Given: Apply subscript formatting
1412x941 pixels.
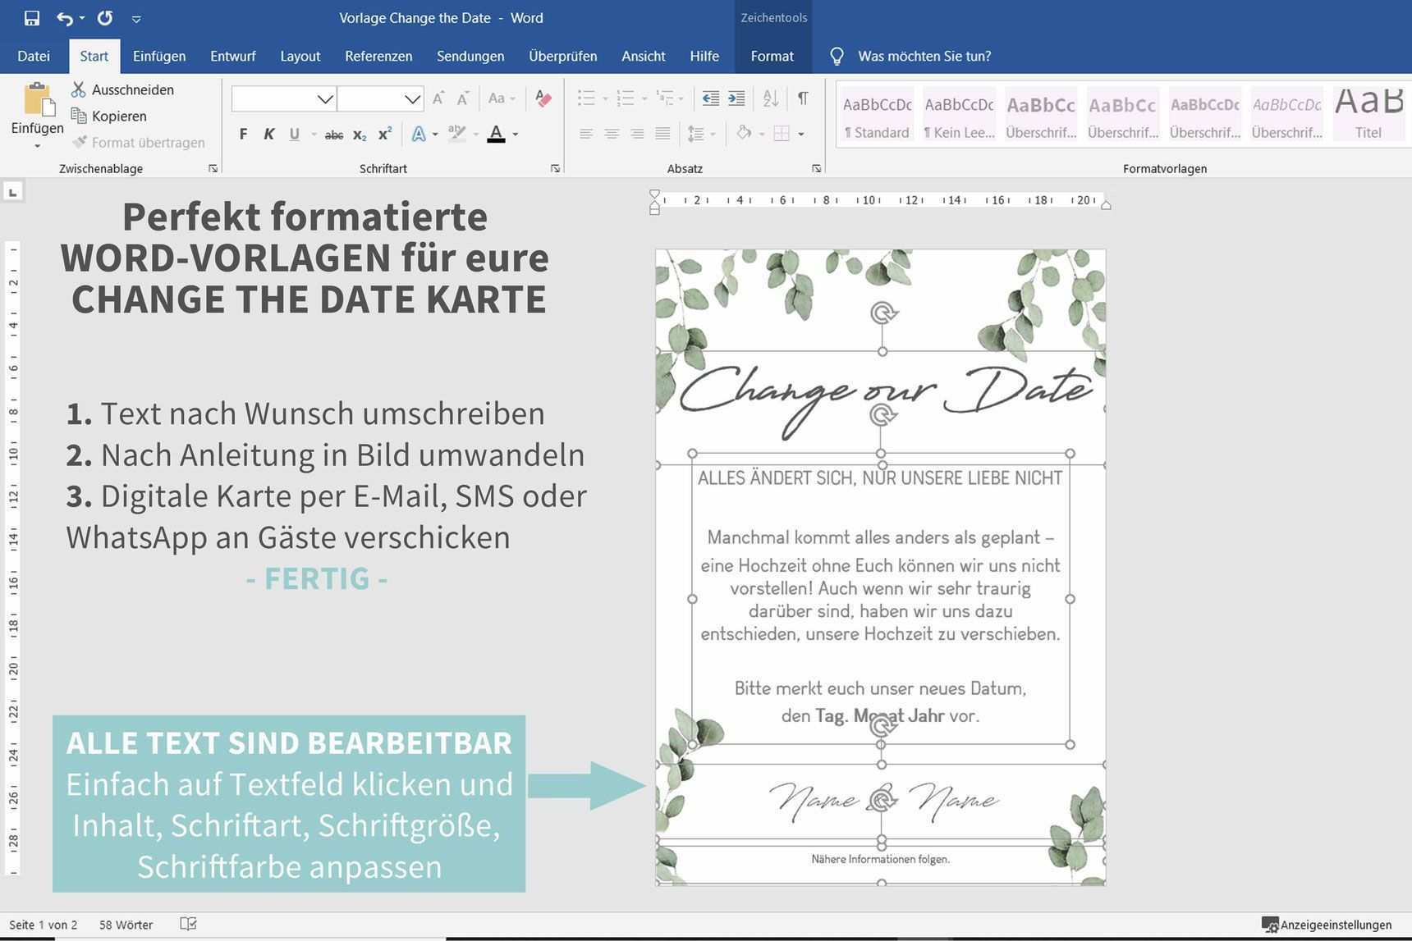Looking at the screenshot, I should [360, 135].
